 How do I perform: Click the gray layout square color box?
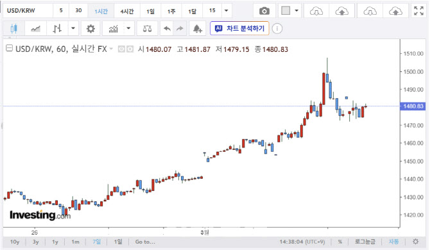pyautogui.click(x=286, y=11)
